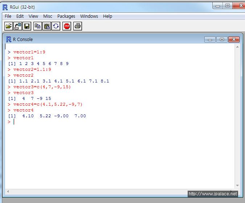Minimize the RGui main window
This screenshot has height=203, width=245.
pos(218,6)
